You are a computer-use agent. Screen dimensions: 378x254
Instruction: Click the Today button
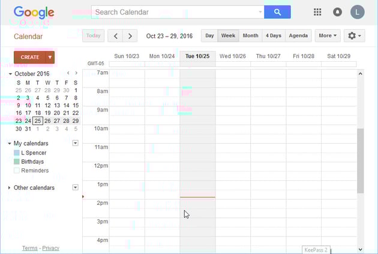tap(93, 36)
